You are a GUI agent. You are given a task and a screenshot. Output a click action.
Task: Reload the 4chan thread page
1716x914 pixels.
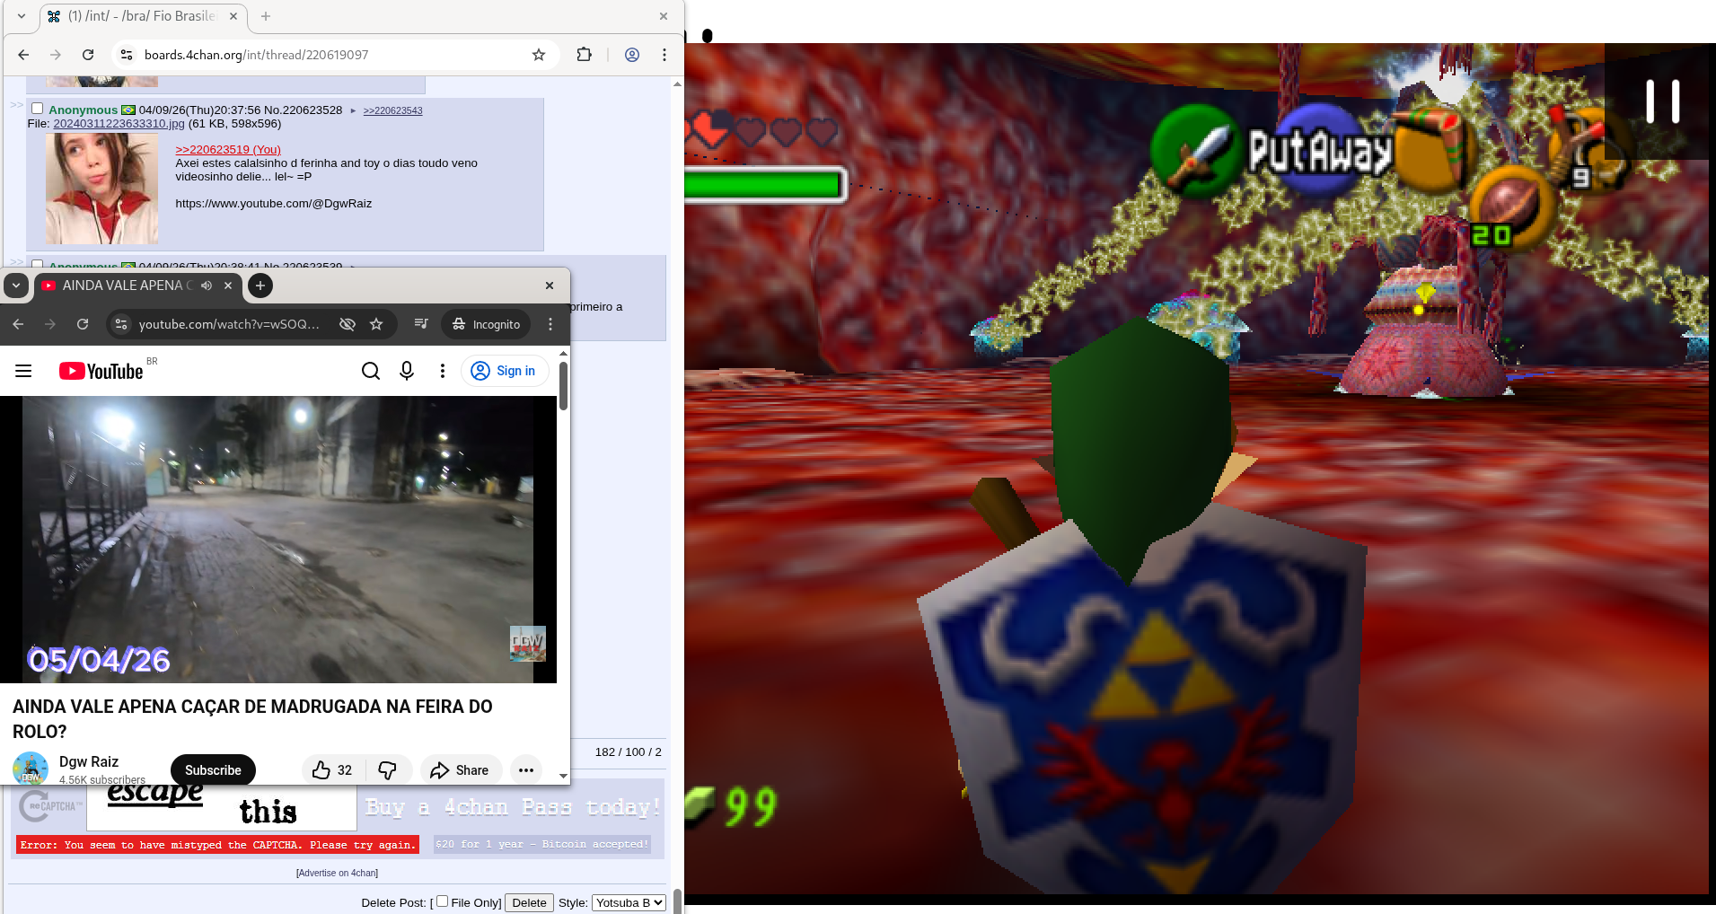click(x=88, y=55)
